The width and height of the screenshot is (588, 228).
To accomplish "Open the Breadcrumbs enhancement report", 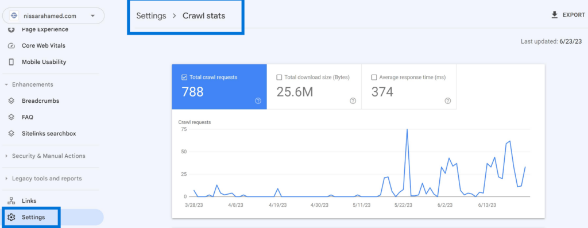I will (41, 101).
